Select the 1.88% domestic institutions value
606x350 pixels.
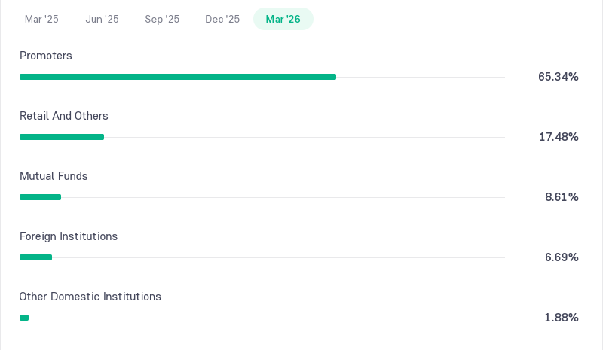point(562,317)
